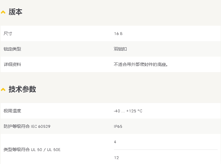Viewport: 221px width, 164px height.
Task: Select the 尺寸 row label
Action: [8, 33]
